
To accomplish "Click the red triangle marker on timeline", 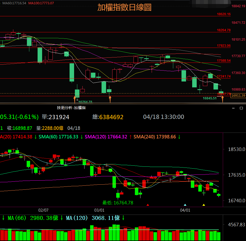I will [148, 205].
